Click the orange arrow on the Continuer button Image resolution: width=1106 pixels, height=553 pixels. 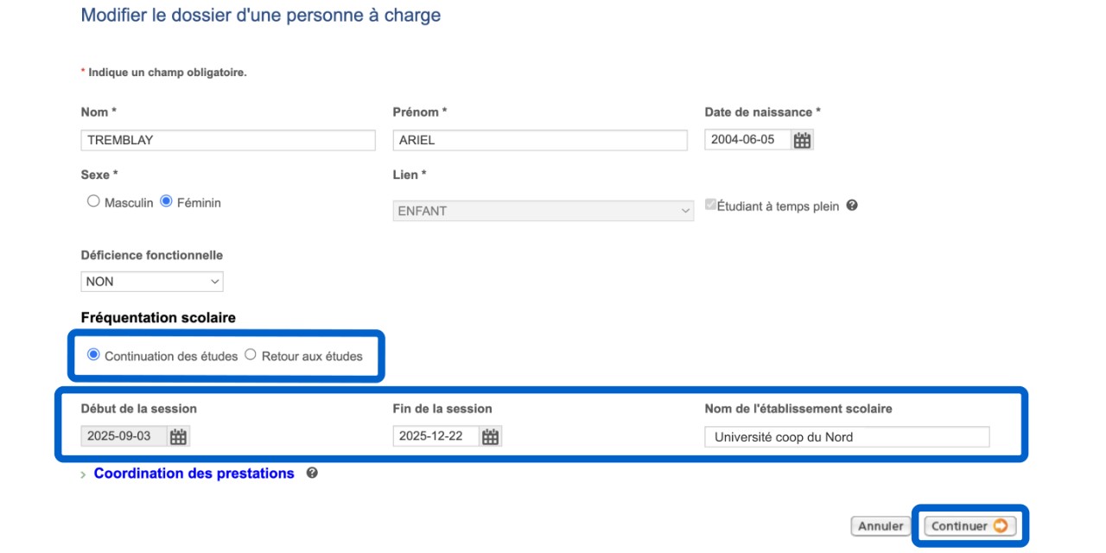pyautogui.click(x=1001, y=525)
